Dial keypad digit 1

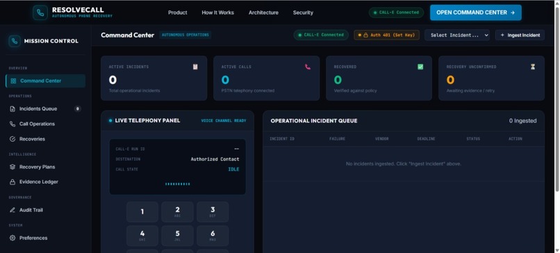point(142,212)
